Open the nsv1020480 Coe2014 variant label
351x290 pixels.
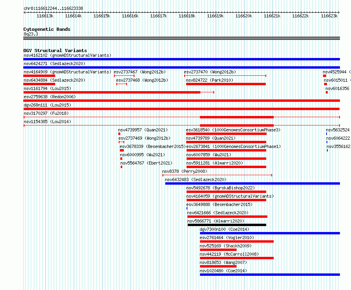pos(223,271)
